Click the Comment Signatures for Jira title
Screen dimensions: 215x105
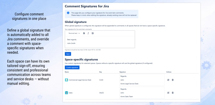(87, 6)
